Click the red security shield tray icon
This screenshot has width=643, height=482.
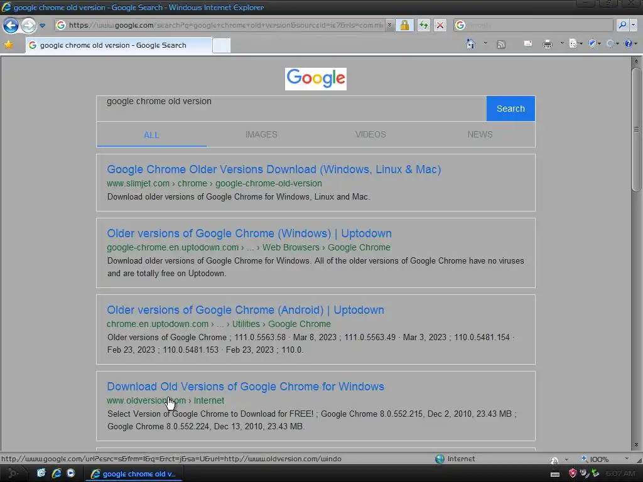(573, 473)
